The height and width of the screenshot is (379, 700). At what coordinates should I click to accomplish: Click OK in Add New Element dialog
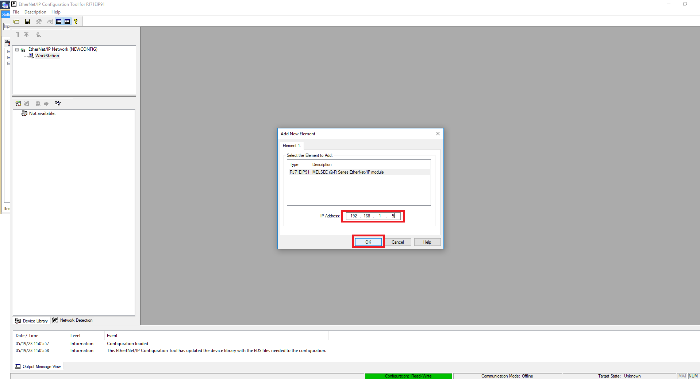click(368, 242)
